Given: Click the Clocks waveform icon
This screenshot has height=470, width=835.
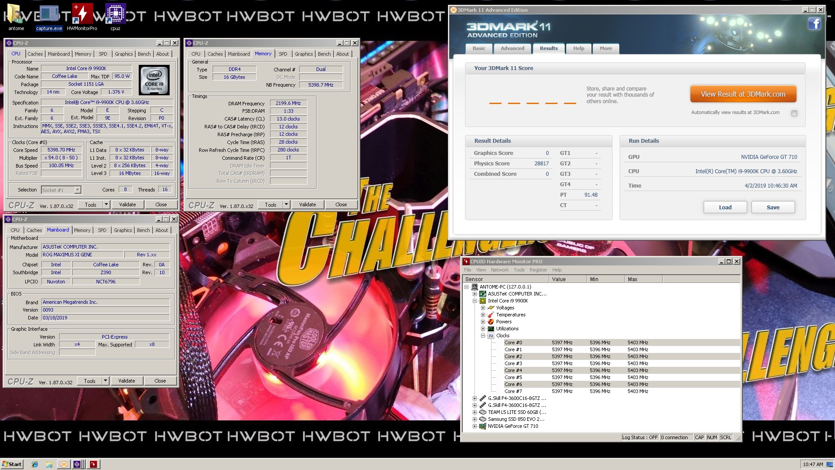Looking at the screenshot, I should (491, 336).
